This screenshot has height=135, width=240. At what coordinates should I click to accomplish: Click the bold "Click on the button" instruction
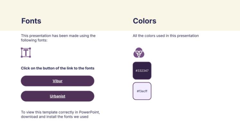pyautogui.click(x=58, y=68)
